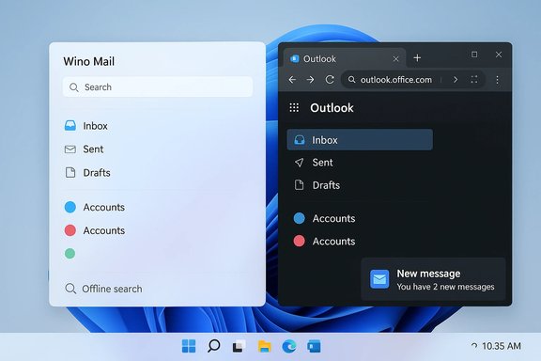Click the search magnifier icon in Wino Mail
The image size is (541, 361).
pos(74,87)
